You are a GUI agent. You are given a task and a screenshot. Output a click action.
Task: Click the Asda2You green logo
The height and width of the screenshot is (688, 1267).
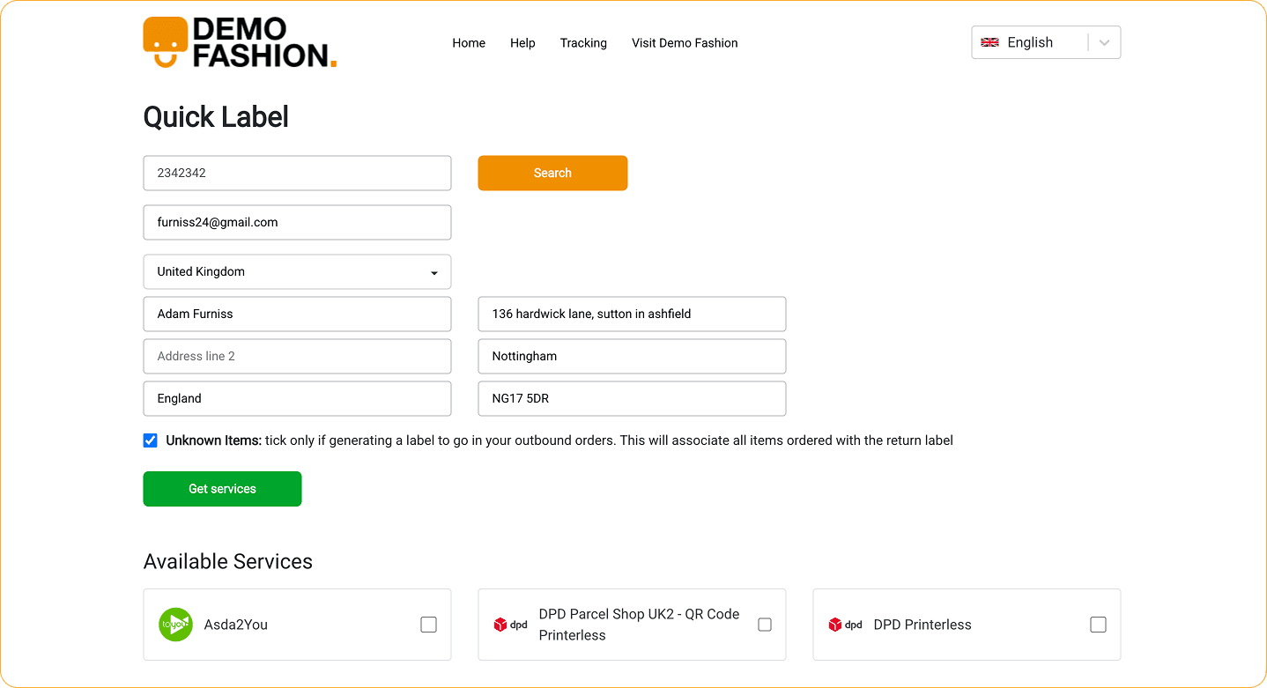(175, 625)
